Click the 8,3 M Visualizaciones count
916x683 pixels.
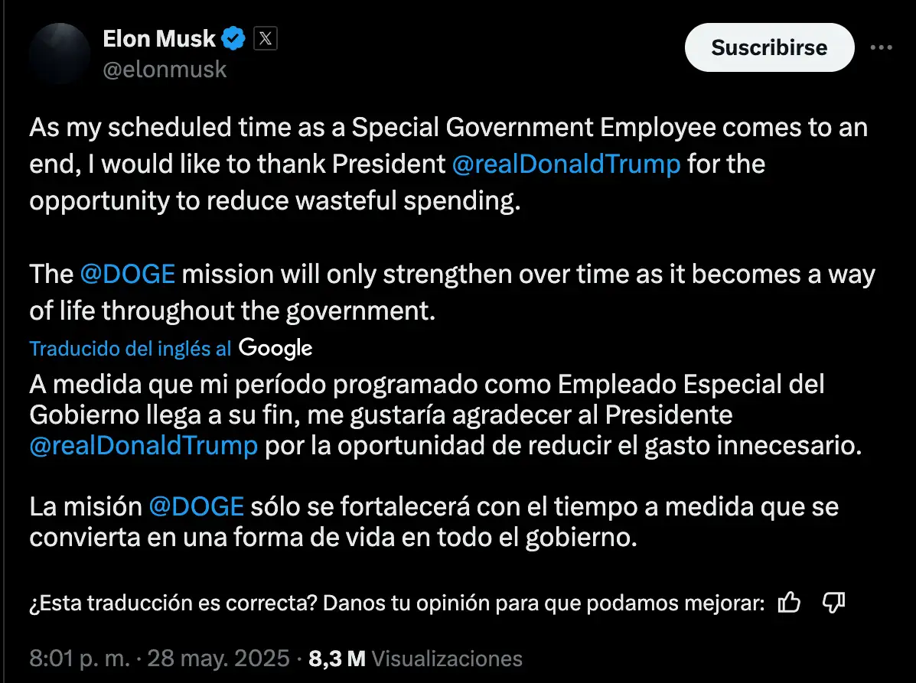pyautogui.click(x=416, y=659)
